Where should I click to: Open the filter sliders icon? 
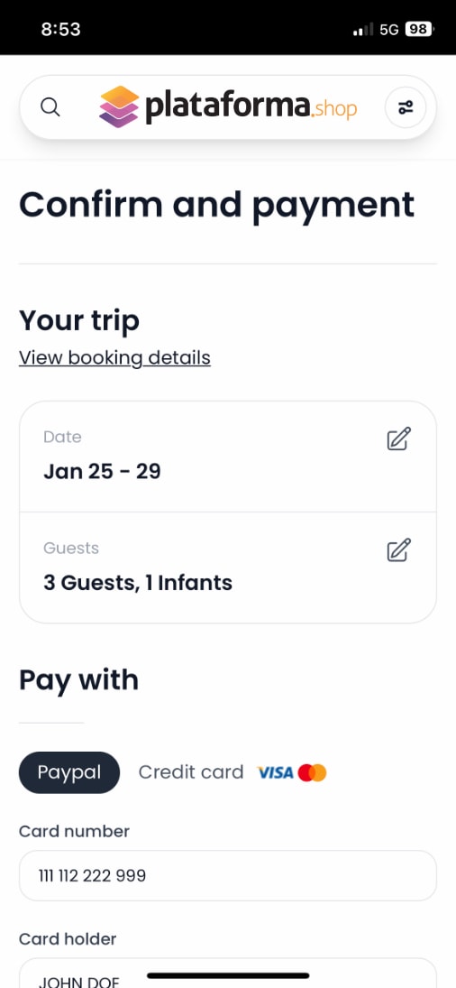406,107
